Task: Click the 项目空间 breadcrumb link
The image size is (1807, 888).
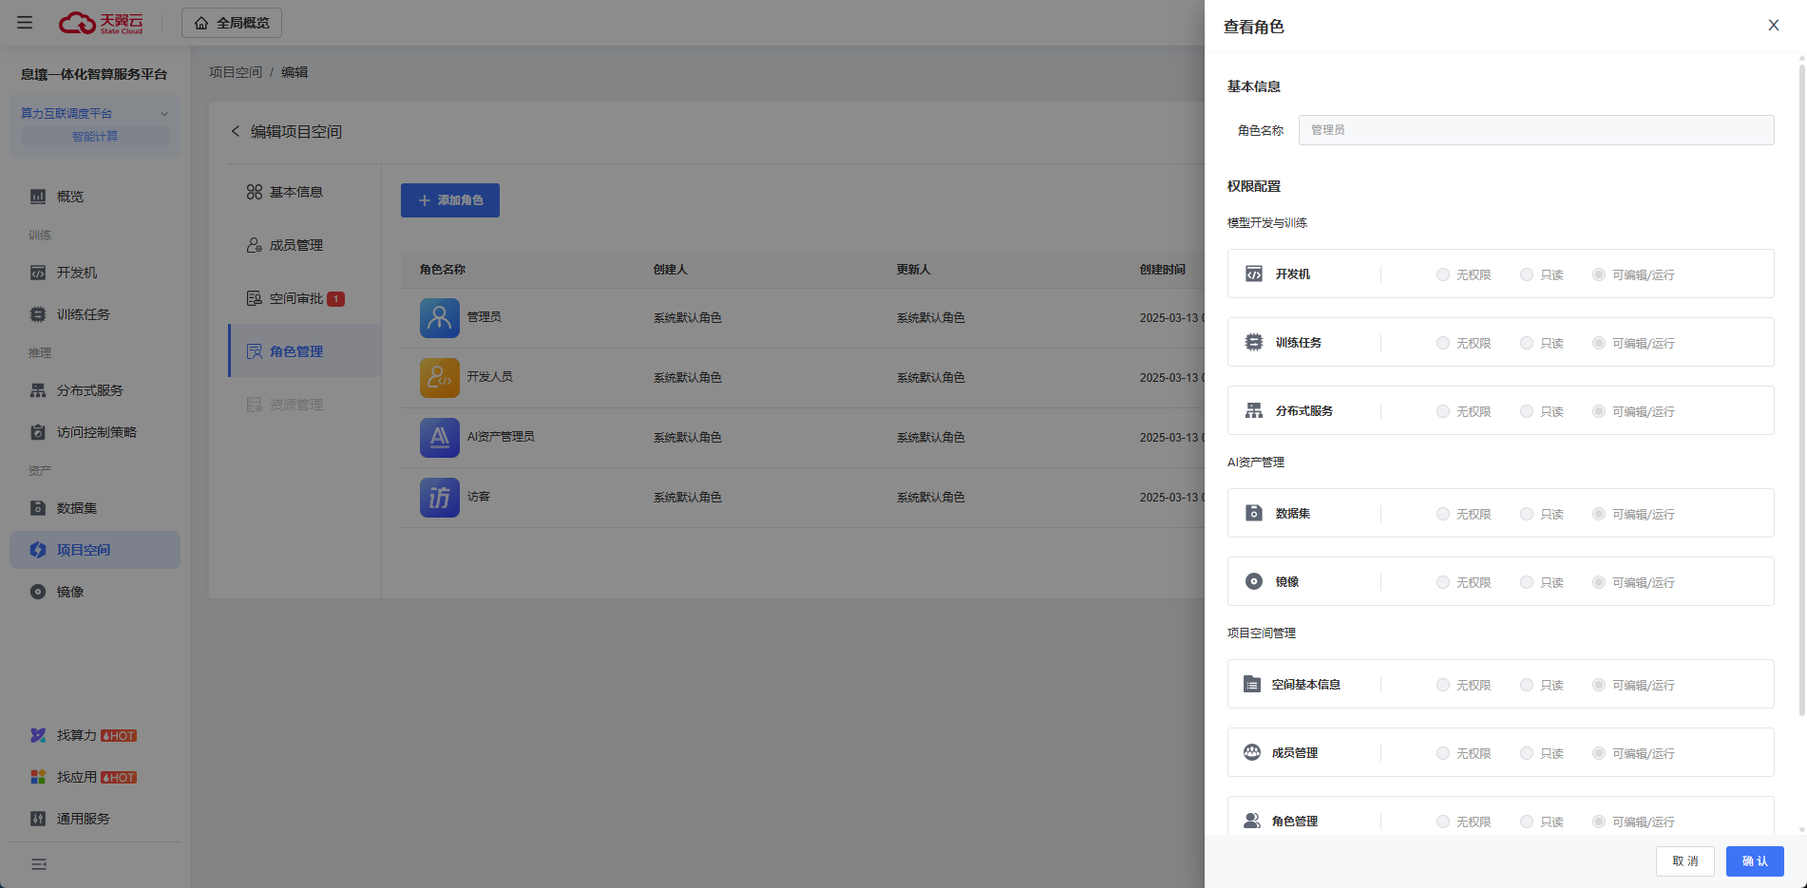Action: [x=236, y=72]
